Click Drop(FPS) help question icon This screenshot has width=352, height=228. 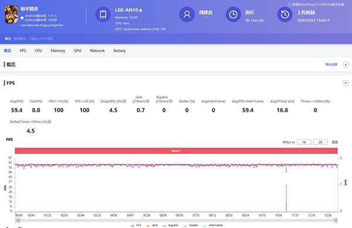[x=124, y=101]
